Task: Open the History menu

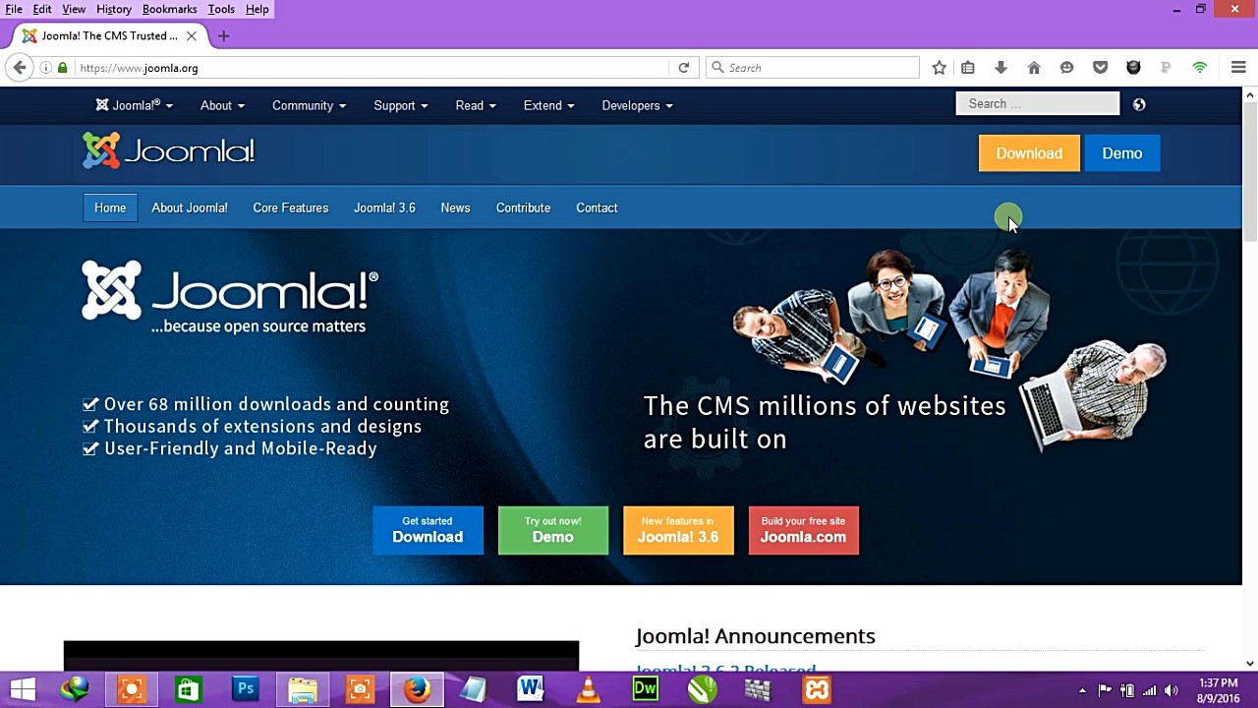Action: [114, 9]
